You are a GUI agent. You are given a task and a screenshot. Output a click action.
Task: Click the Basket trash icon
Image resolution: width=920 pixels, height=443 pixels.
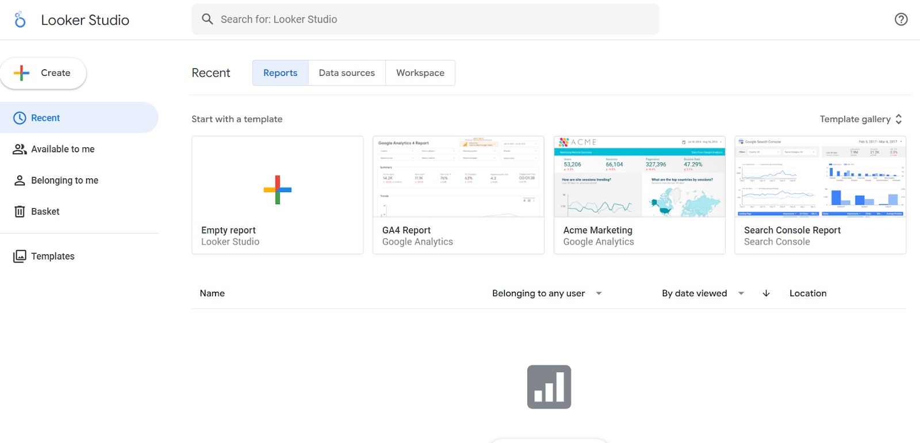click(x=20, y=212)
